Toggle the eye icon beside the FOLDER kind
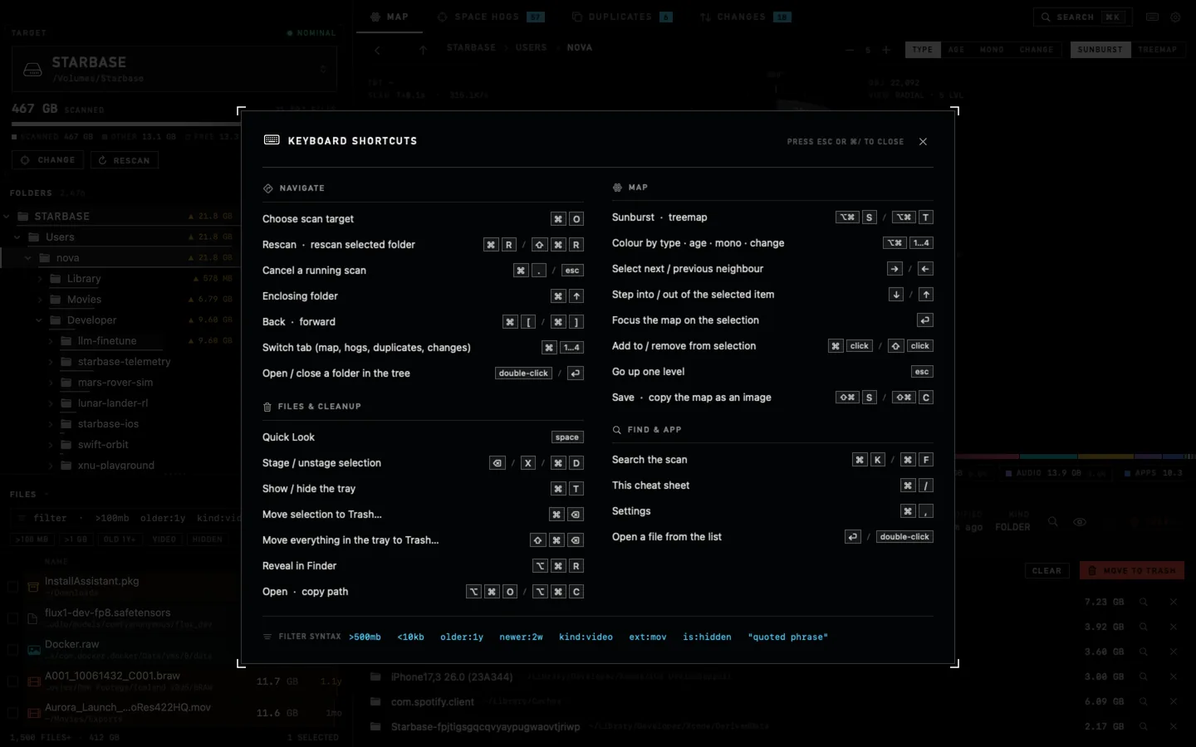The image size is (1196, 747). (1080, 522)
